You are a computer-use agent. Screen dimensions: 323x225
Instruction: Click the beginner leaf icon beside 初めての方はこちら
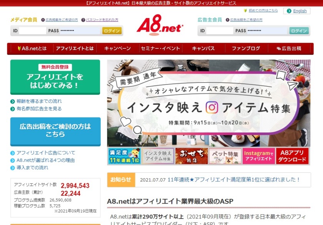[245, 10]
